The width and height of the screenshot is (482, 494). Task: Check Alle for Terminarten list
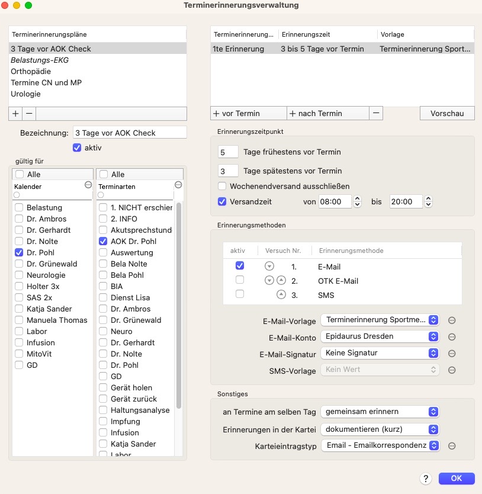pyautogui.click(x=104, y=174)
